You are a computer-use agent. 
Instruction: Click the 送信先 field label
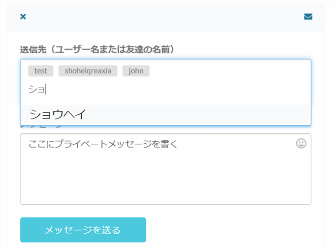97,50
